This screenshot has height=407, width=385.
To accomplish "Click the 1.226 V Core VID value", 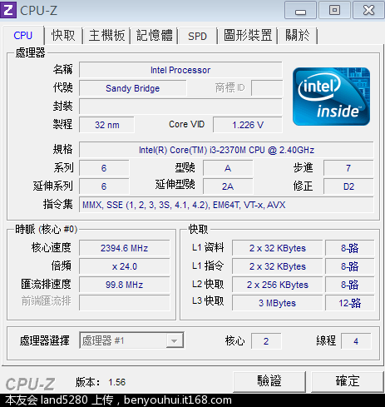I will tap(248, 125).
